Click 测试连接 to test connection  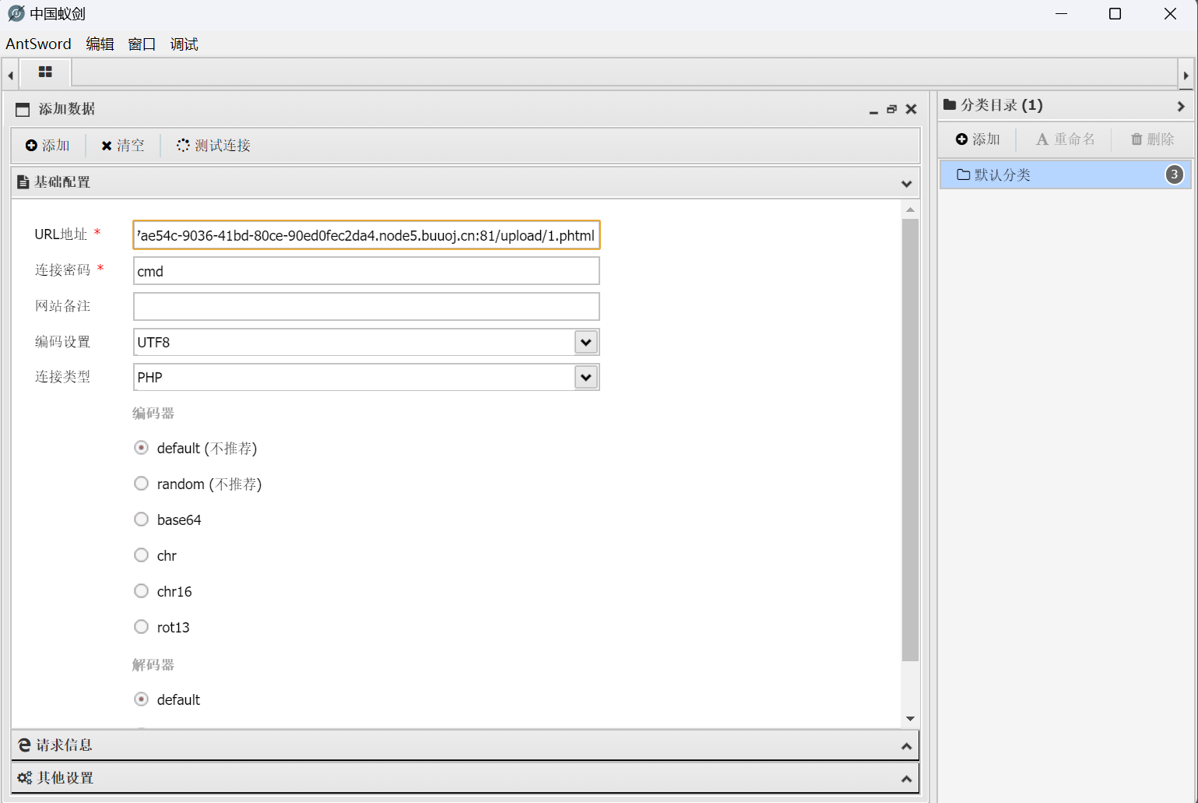click(x=213, y=146)
